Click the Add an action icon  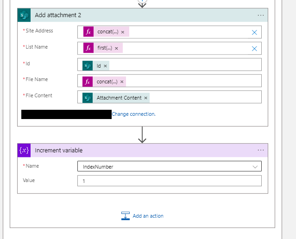coord(126,216)
